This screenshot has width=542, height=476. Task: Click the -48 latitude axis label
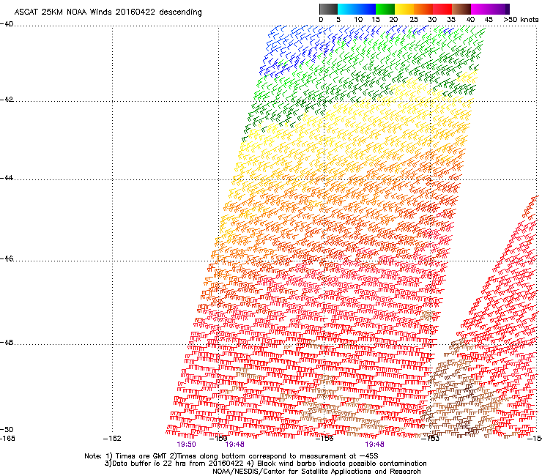[x=7, y=342]
